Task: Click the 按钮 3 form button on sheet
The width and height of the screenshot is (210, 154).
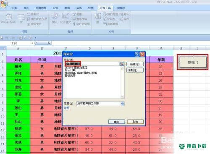Action: coord(193,63)
